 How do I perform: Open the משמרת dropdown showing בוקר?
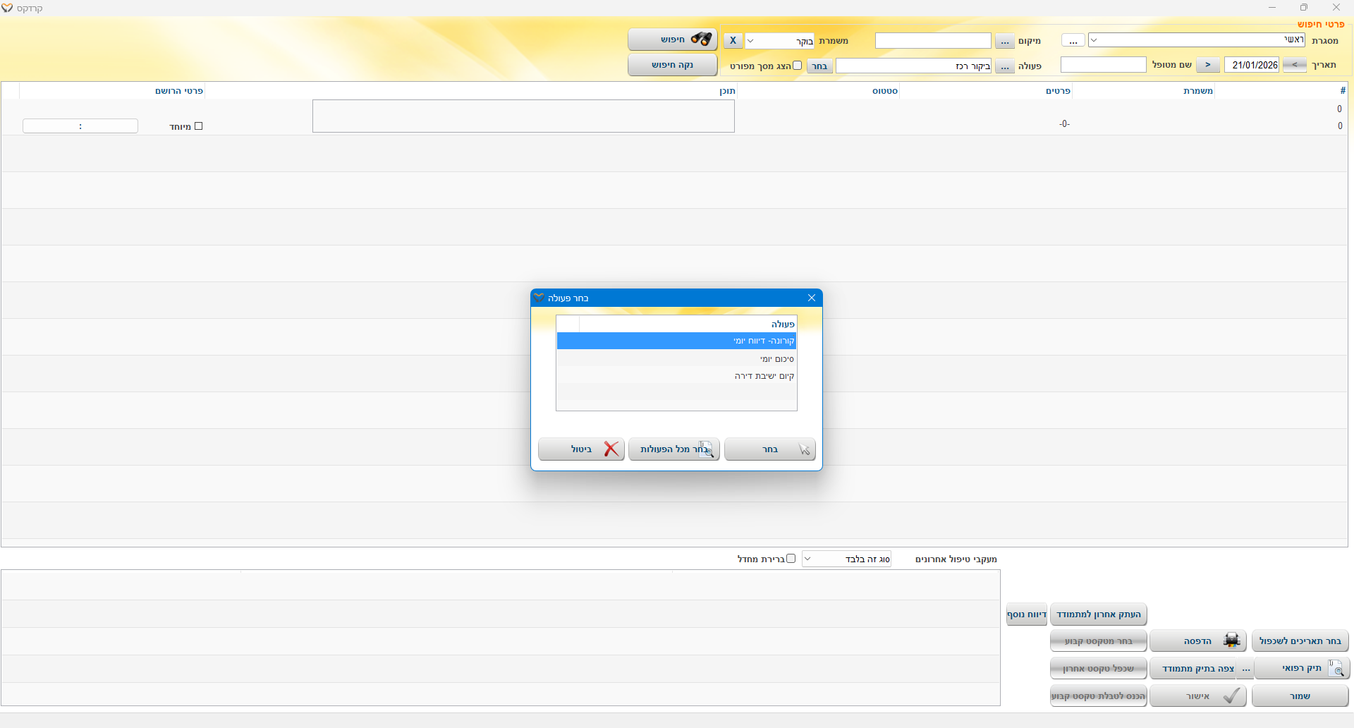click(750, 41)
